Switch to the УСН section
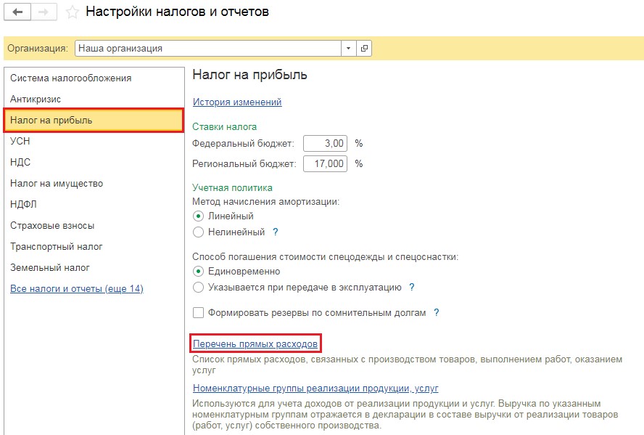The width and height of the screenshot is (644, 435). [20, 141]
